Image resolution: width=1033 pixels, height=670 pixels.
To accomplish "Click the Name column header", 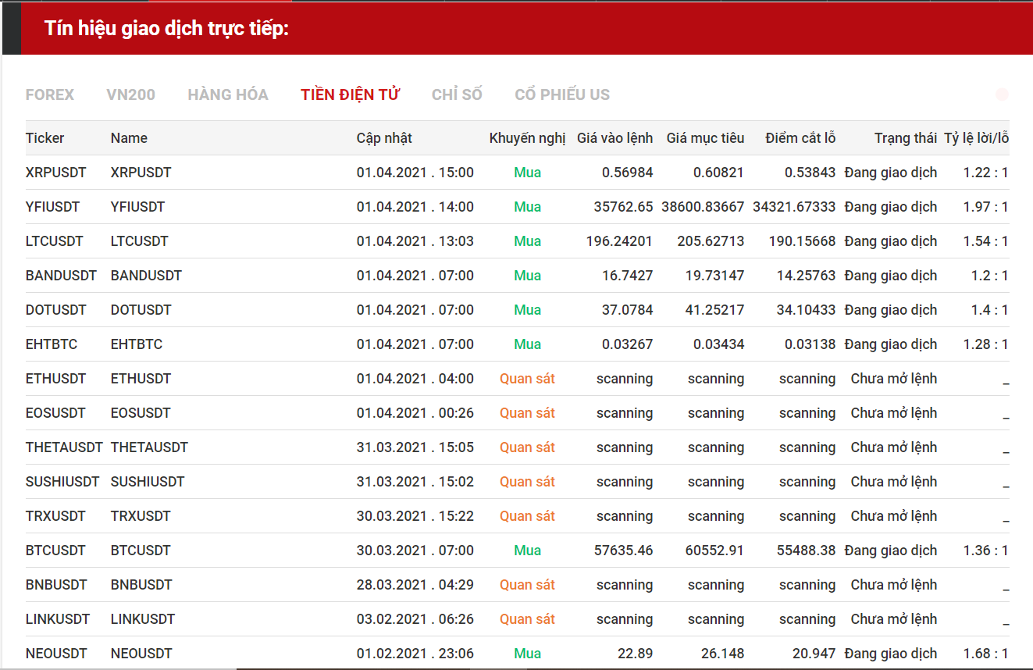I will pos(129,138).
